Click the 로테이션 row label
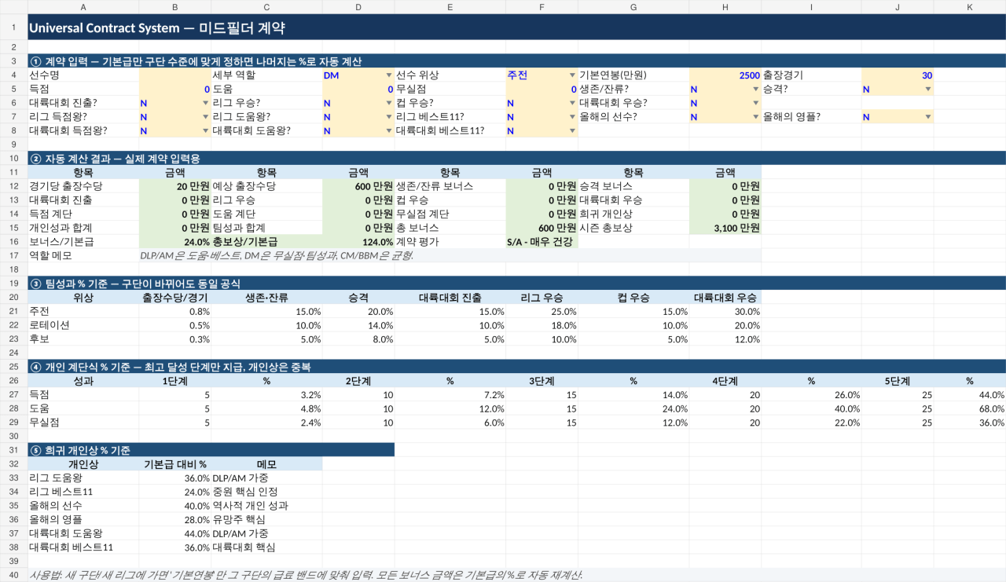The image size is (1006, 582). click(x=83, y=325)
